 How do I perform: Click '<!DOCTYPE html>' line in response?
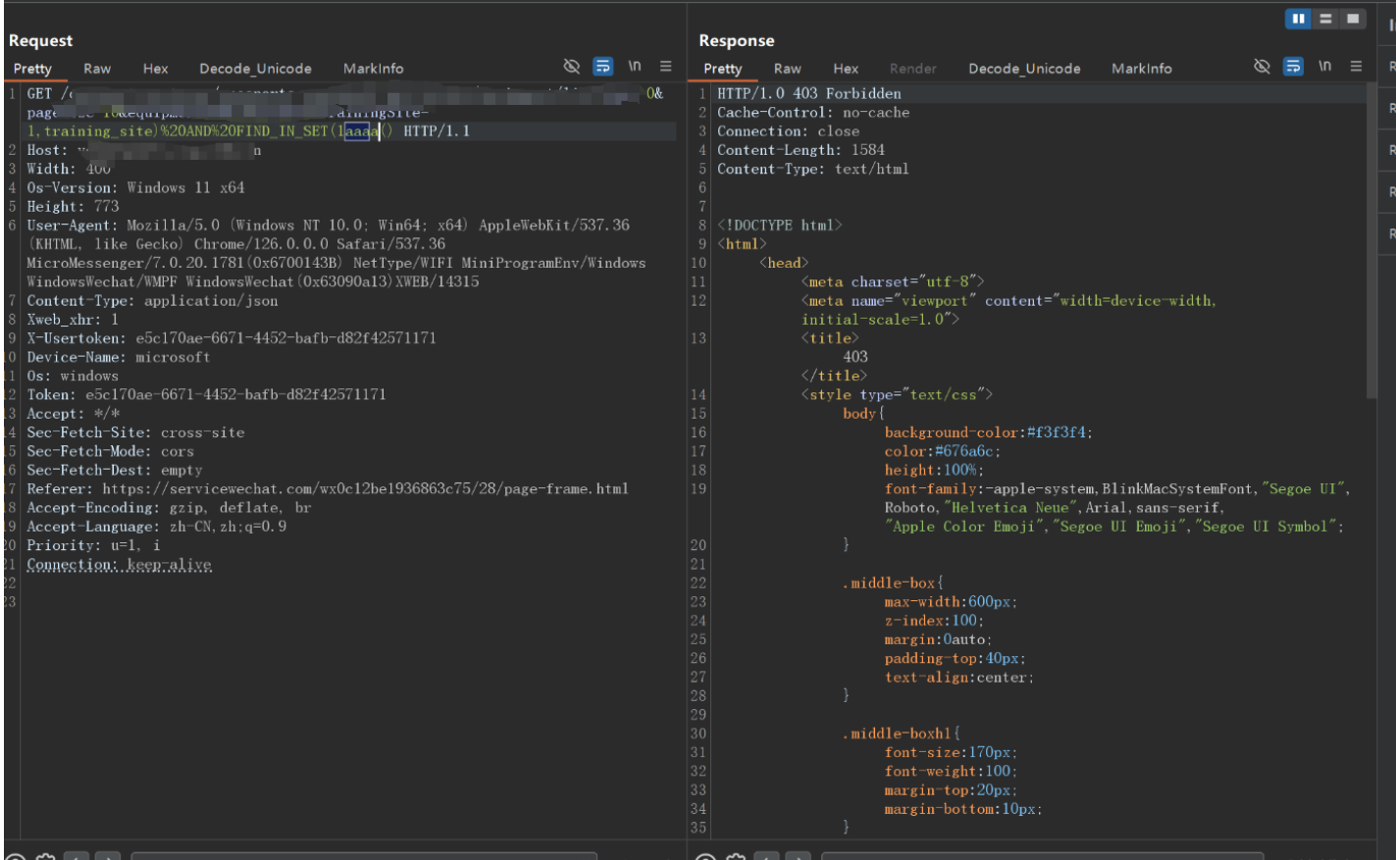(x=780, y=225)
